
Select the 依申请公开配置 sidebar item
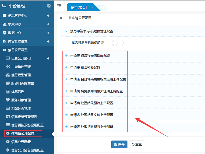pos(23,133)
